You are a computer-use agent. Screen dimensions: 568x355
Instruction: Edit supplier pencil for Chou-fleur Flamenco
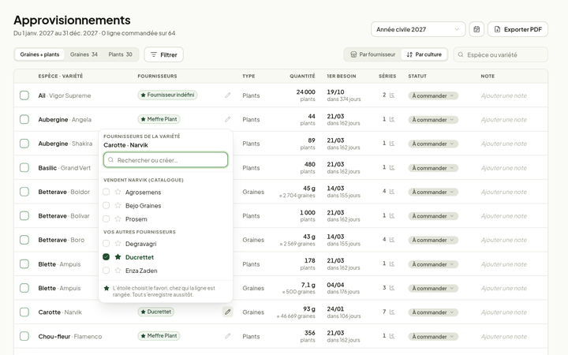click(227, 336)
